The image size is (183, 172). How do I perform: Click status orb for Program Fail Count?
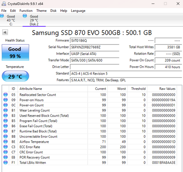click(6, 121)
